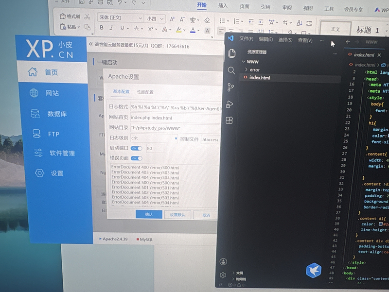This screenshot has height=292, width=389.
Task: Click the VS Code back navigation arrow
Action: [x=348, y=42]
